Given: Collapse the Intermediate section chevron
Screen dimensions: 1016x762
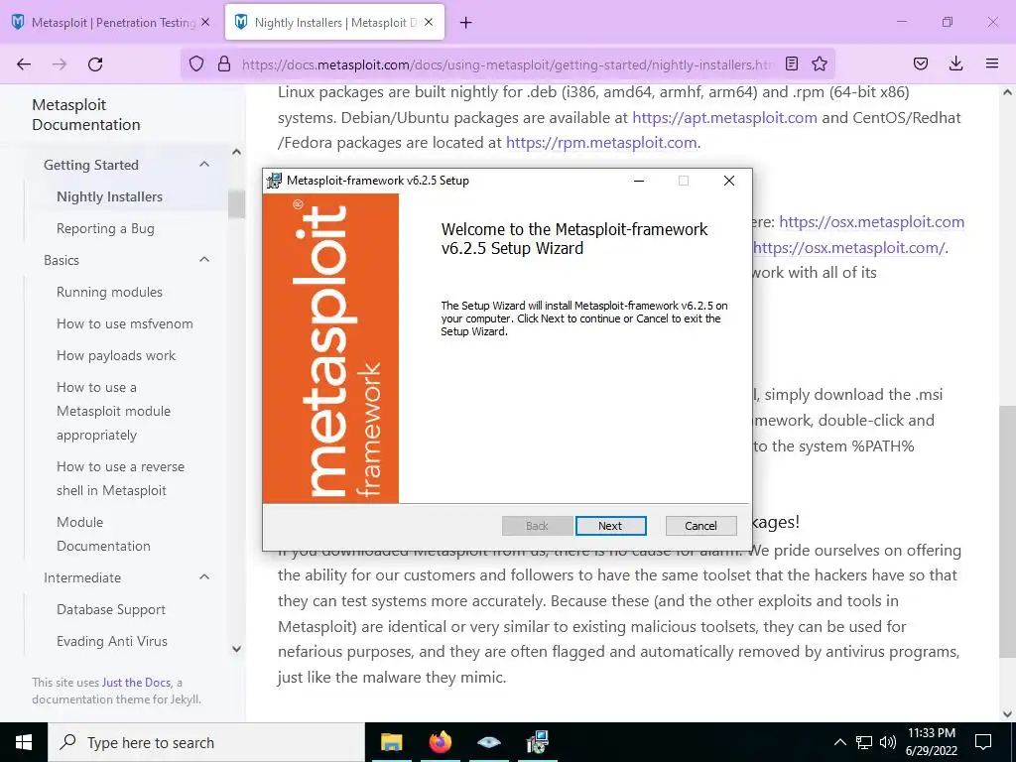Looking at the screenshot, I should point(204,577).
